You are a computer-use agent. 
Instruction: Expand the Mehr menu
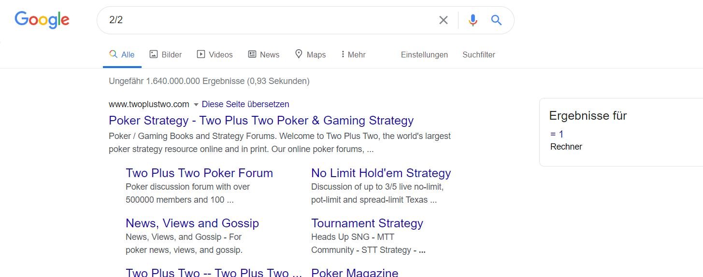click(x=353, y=55)
